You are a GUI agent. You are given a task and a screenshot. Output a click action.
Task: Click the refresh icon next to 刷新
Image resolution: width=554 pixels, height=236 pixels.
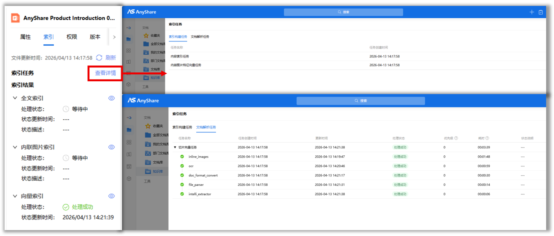tap(99, 58)
